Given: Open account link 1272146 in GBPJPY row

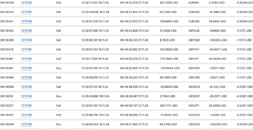Looking at the screenshot, I should (26, 59).
